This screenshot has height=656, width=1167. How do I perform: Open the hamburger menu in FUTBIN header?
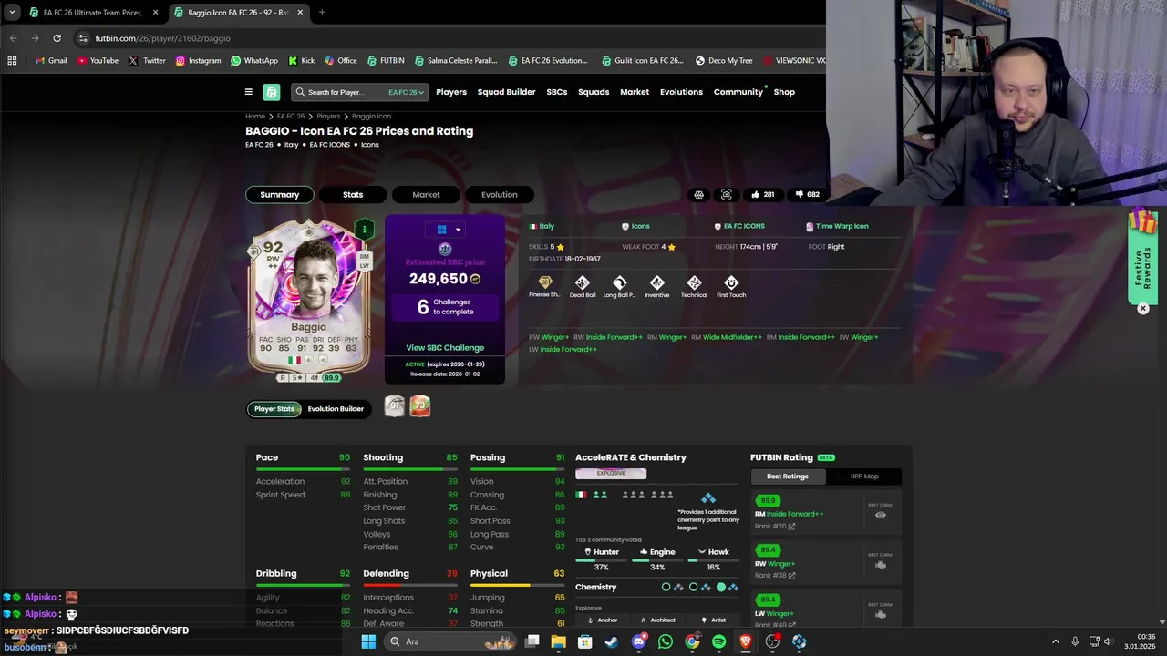click(248, 92)
